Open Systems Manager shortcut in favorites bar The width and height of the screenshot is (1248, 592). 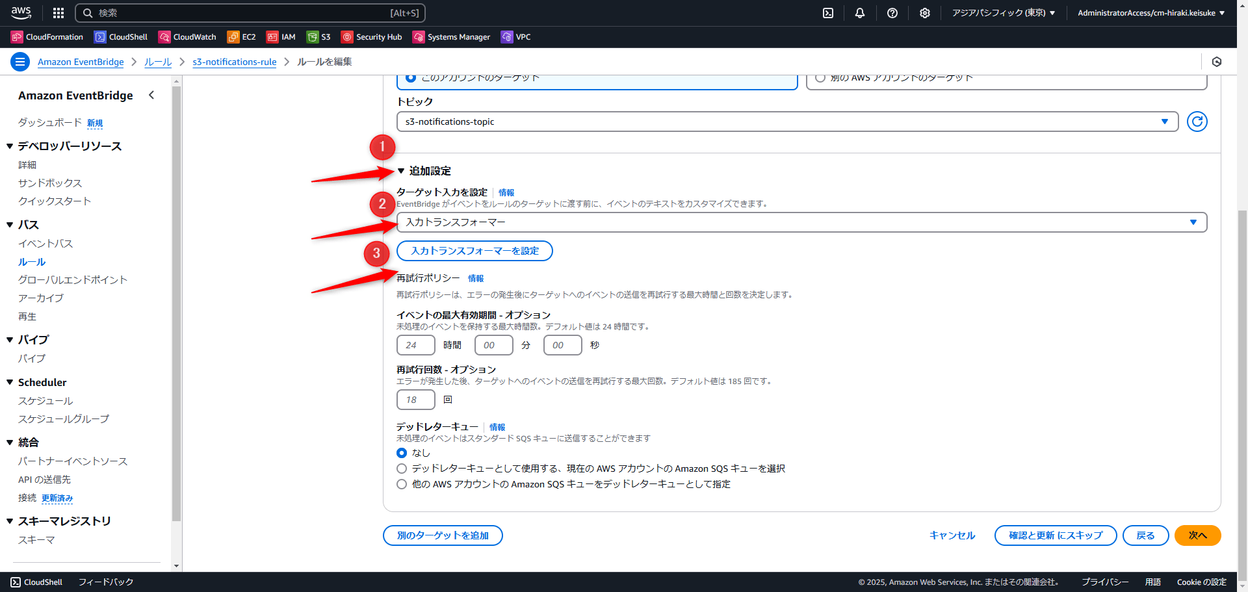(451, 37)
